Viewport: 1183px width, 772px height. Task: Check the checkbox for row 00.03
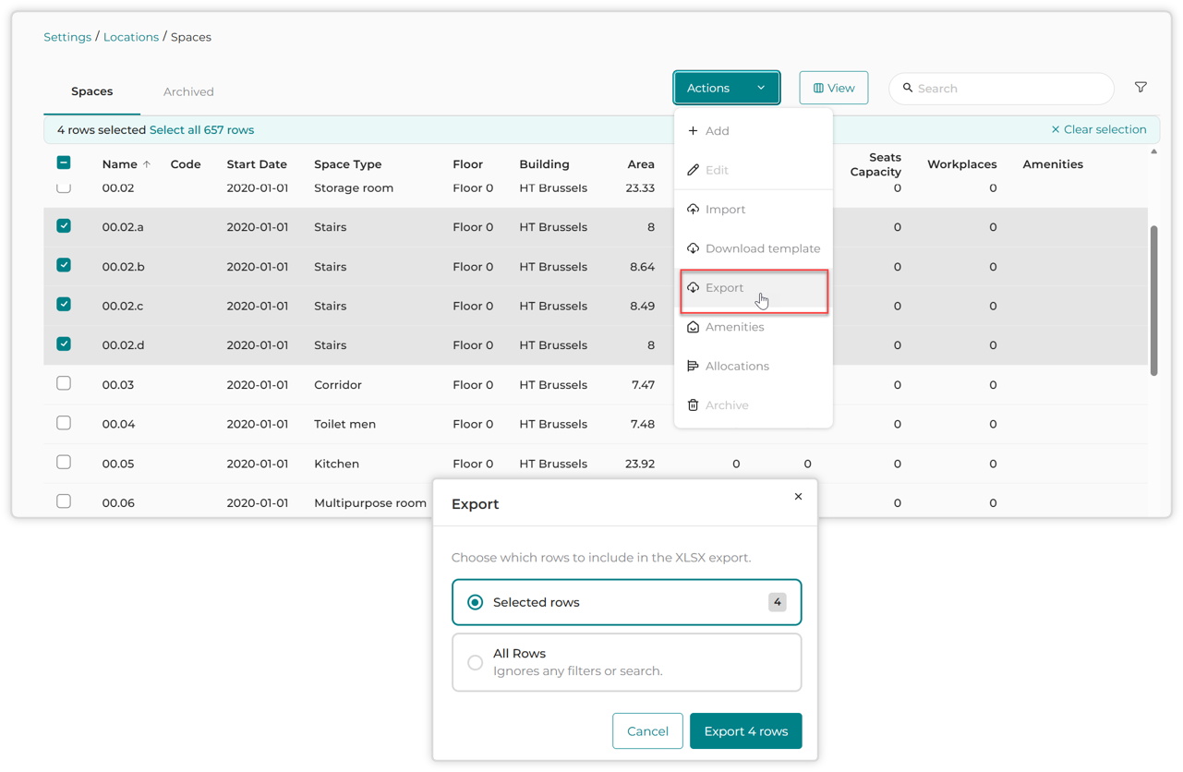point(64,383)
